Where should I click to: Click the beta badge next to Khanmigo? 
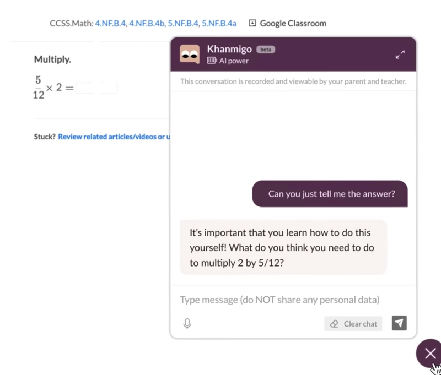(266, 50)
